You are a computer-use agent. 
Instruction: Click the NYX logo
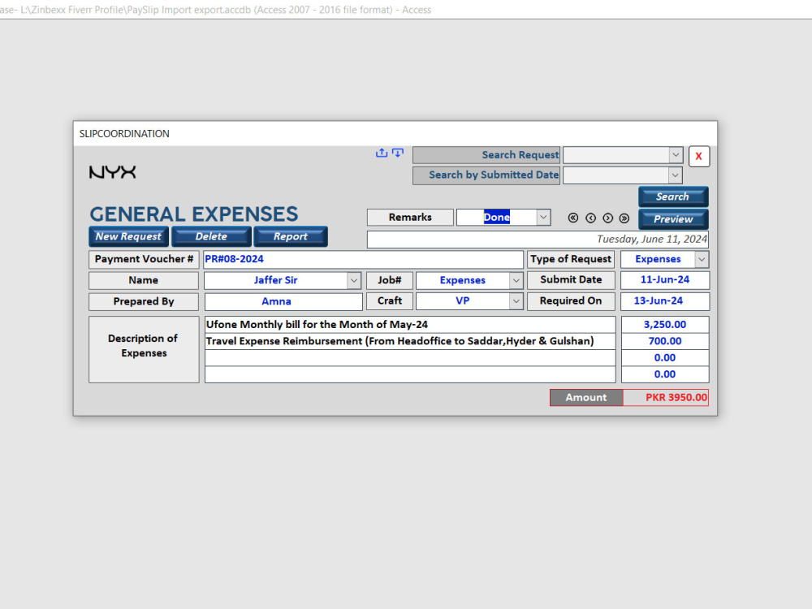[x=112, y=172]
